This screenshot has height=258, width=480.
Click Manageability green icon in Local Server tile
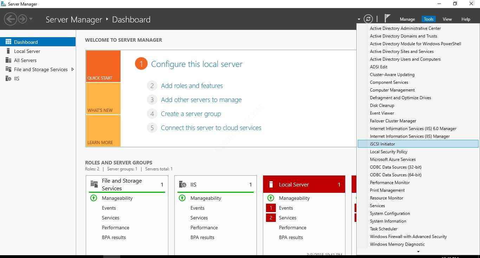pyautogui.click(x=271, y=198)
